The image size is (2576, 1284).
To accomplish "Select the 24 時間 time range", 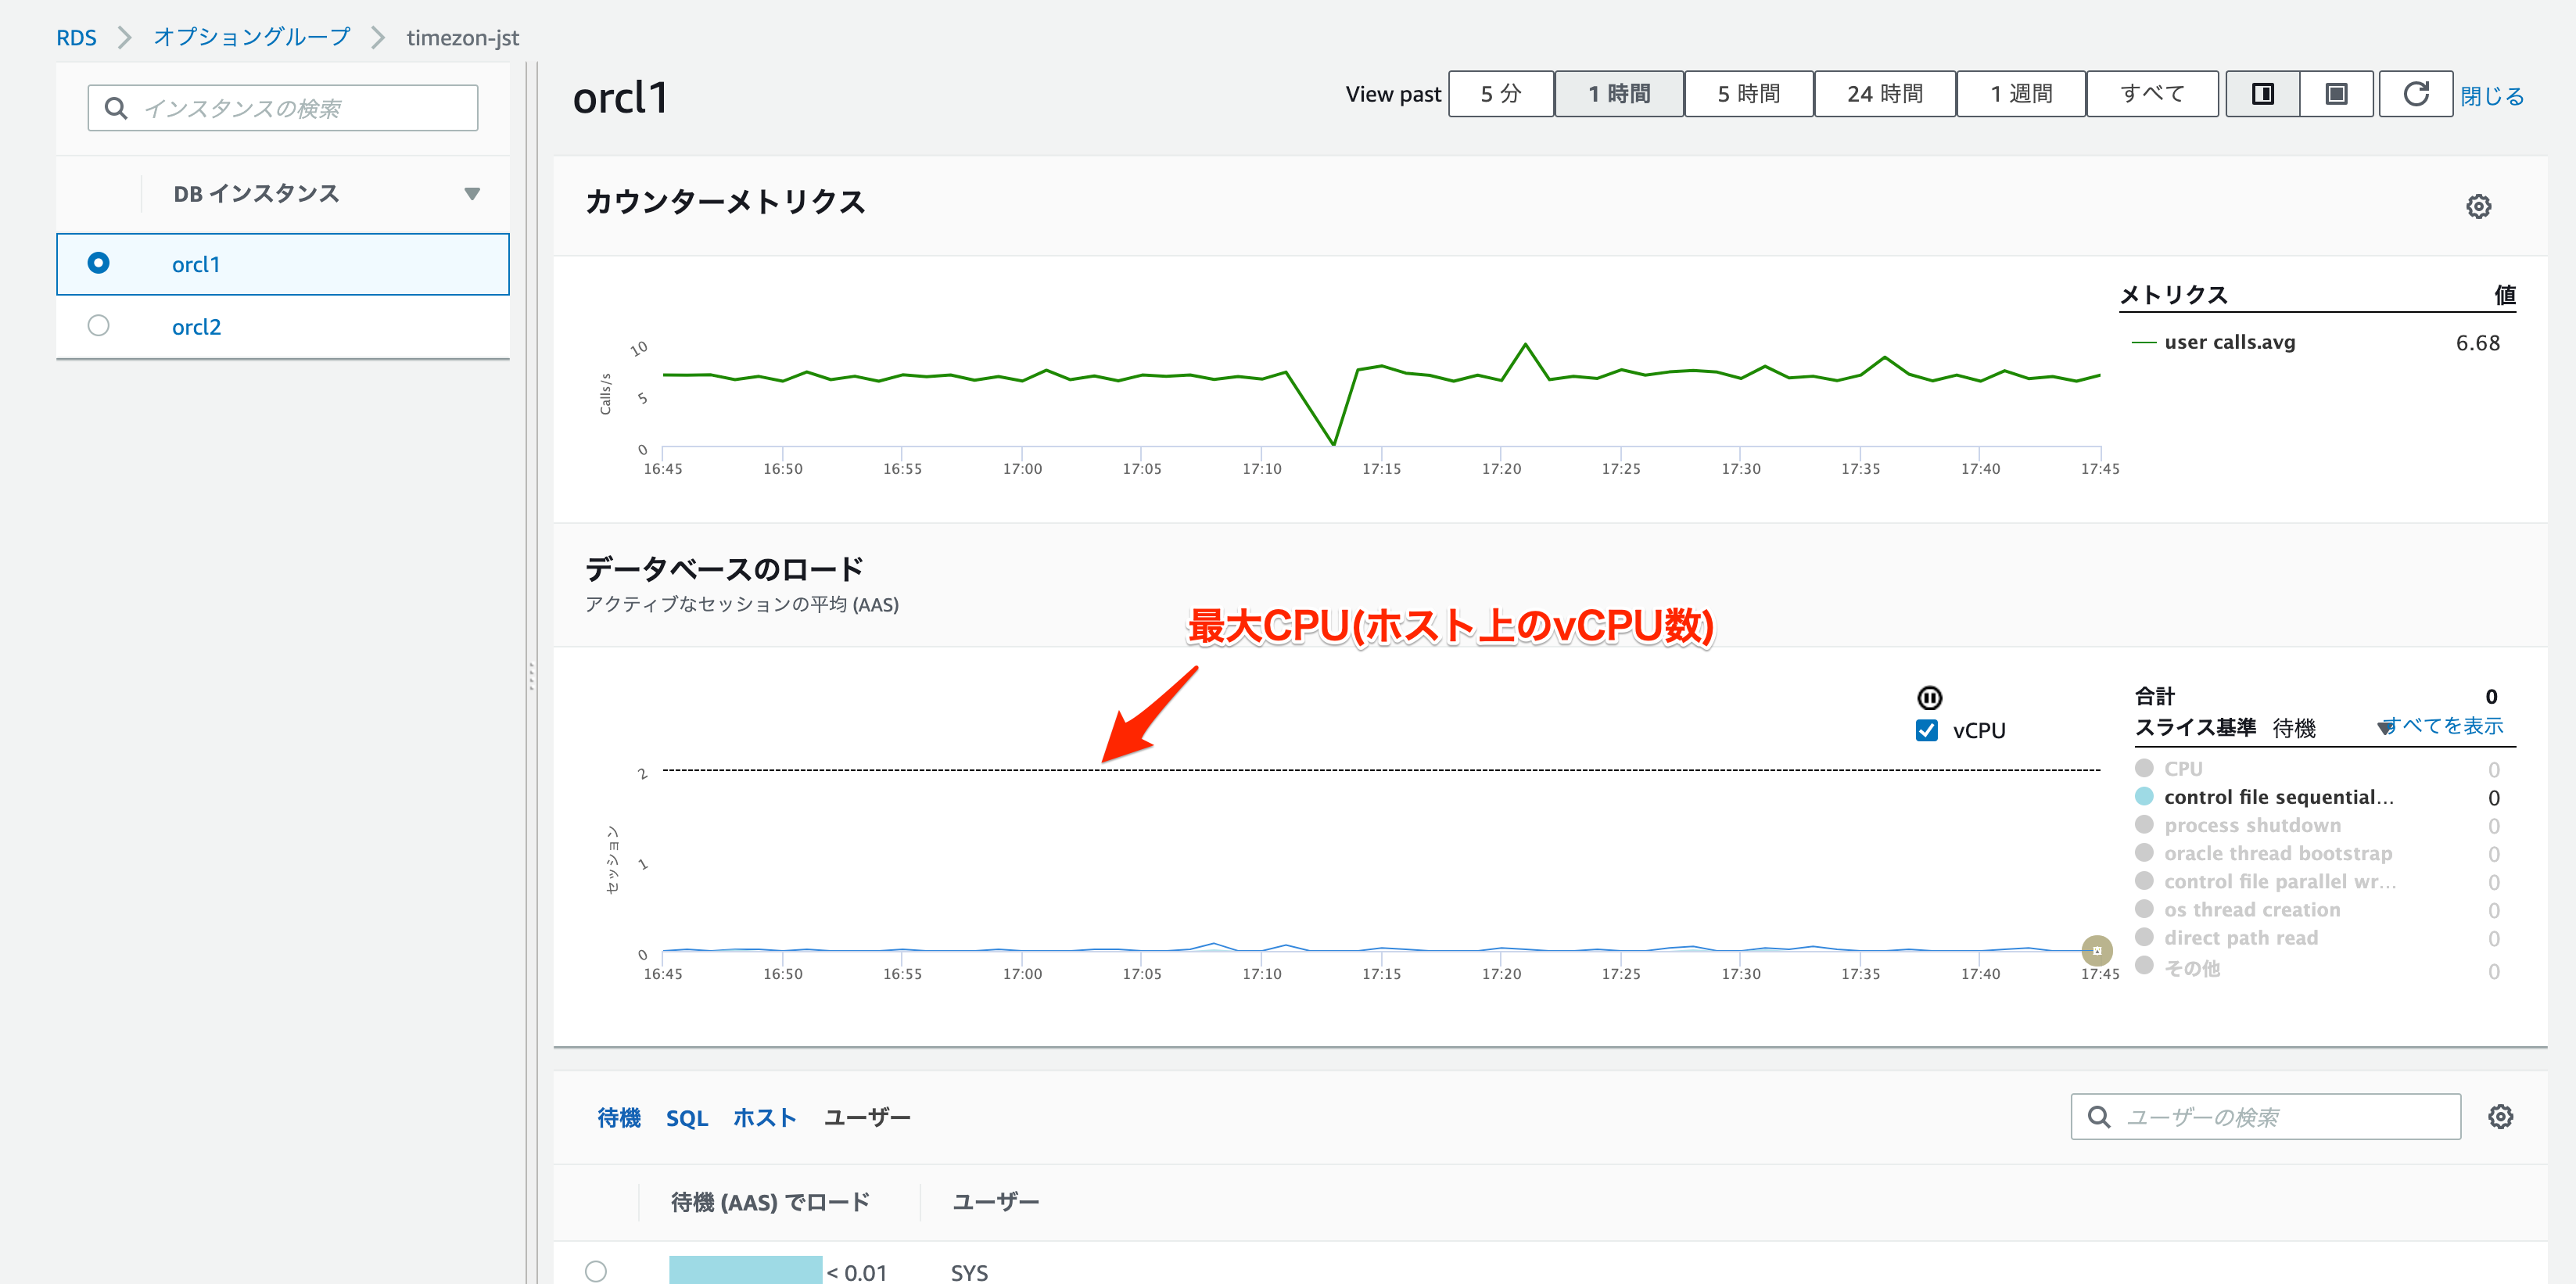I will point(1884,94).
